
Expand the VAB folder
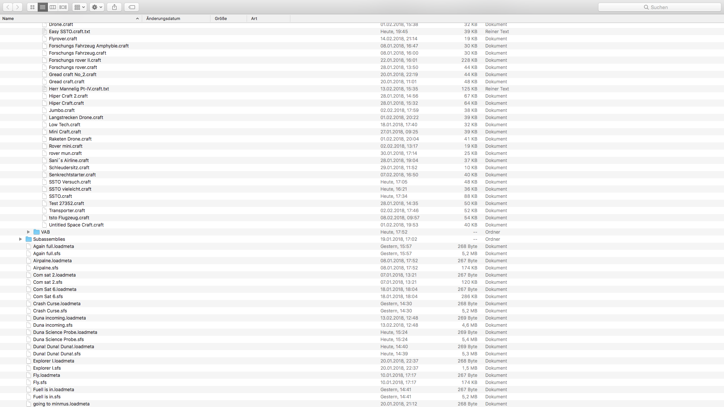point(28,232)
